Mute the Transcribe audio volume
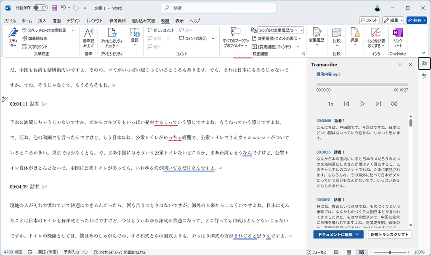The height and width of the screenshot is (256, 431). (x=394, y=104)
